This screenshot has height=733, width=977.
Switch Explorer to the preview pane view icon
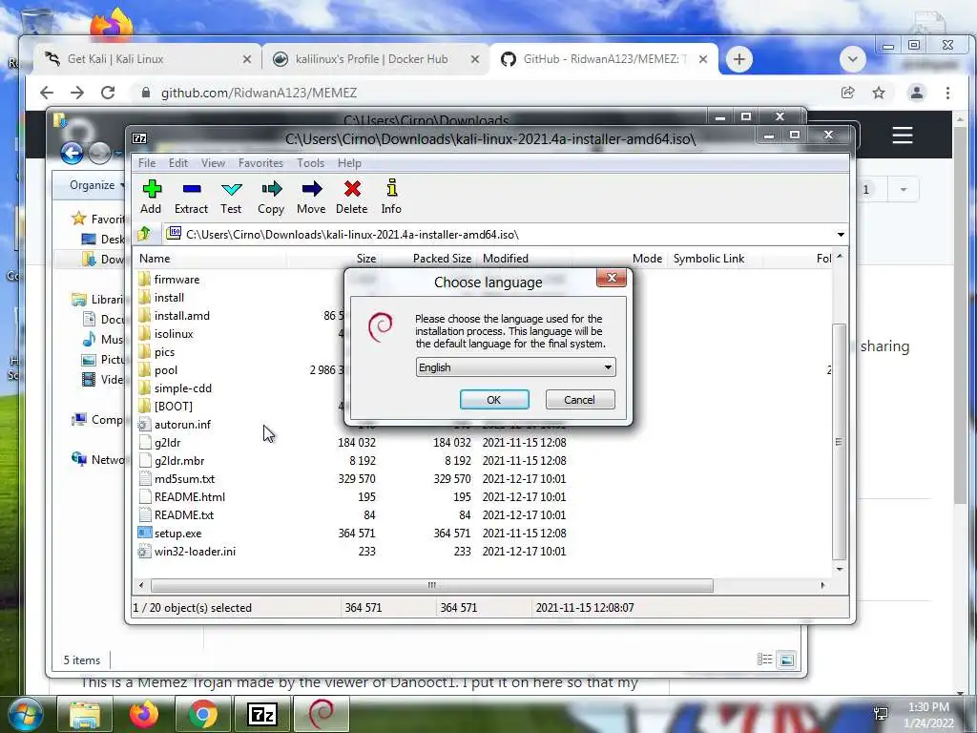[x=787, y=660]
